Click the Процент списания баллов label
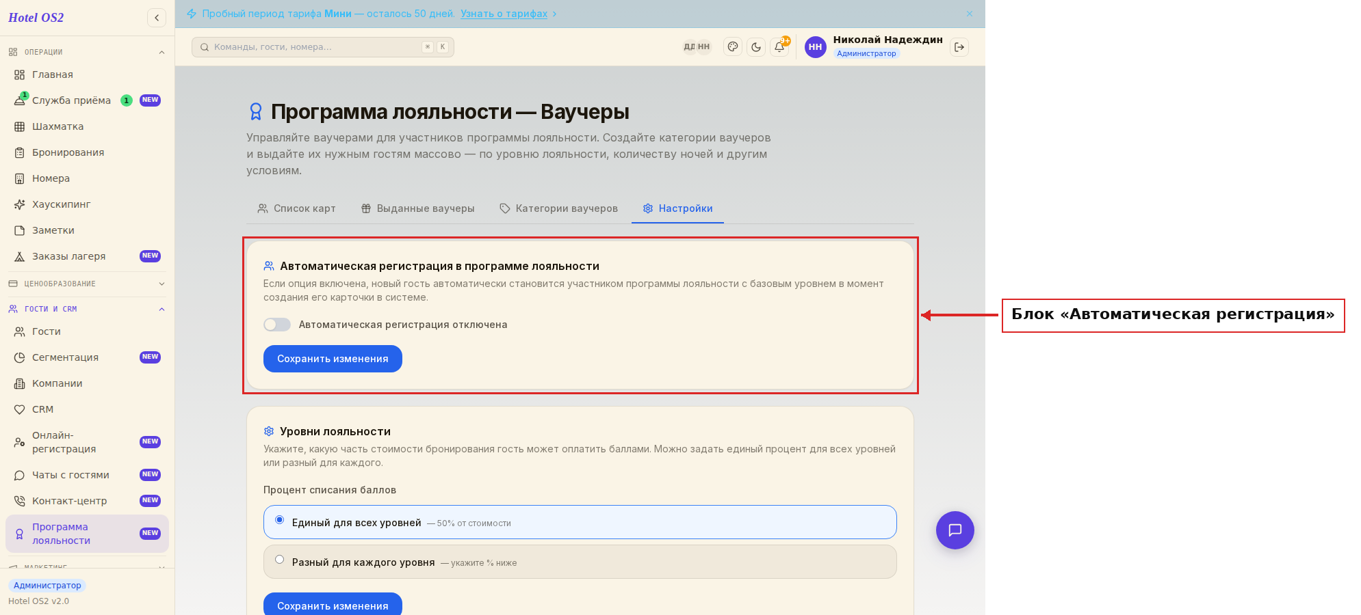This screenshot has width=1361, height=615. [330, 490]
